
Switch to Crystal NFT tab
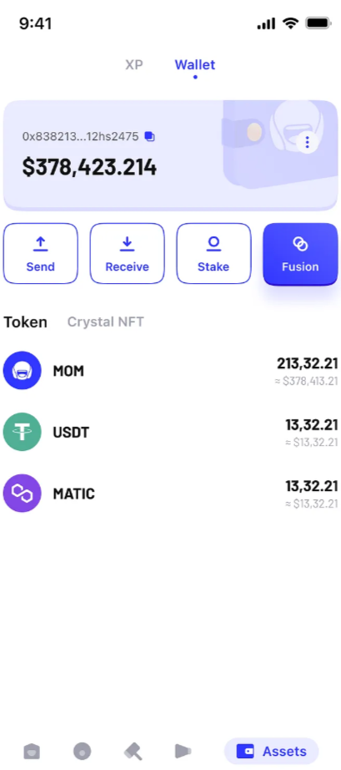click(105, 322)
